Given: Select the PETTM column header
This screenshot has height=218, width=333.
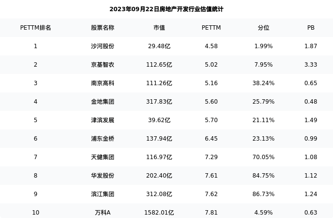Looking at the screenshot, I should pos(211,28).
